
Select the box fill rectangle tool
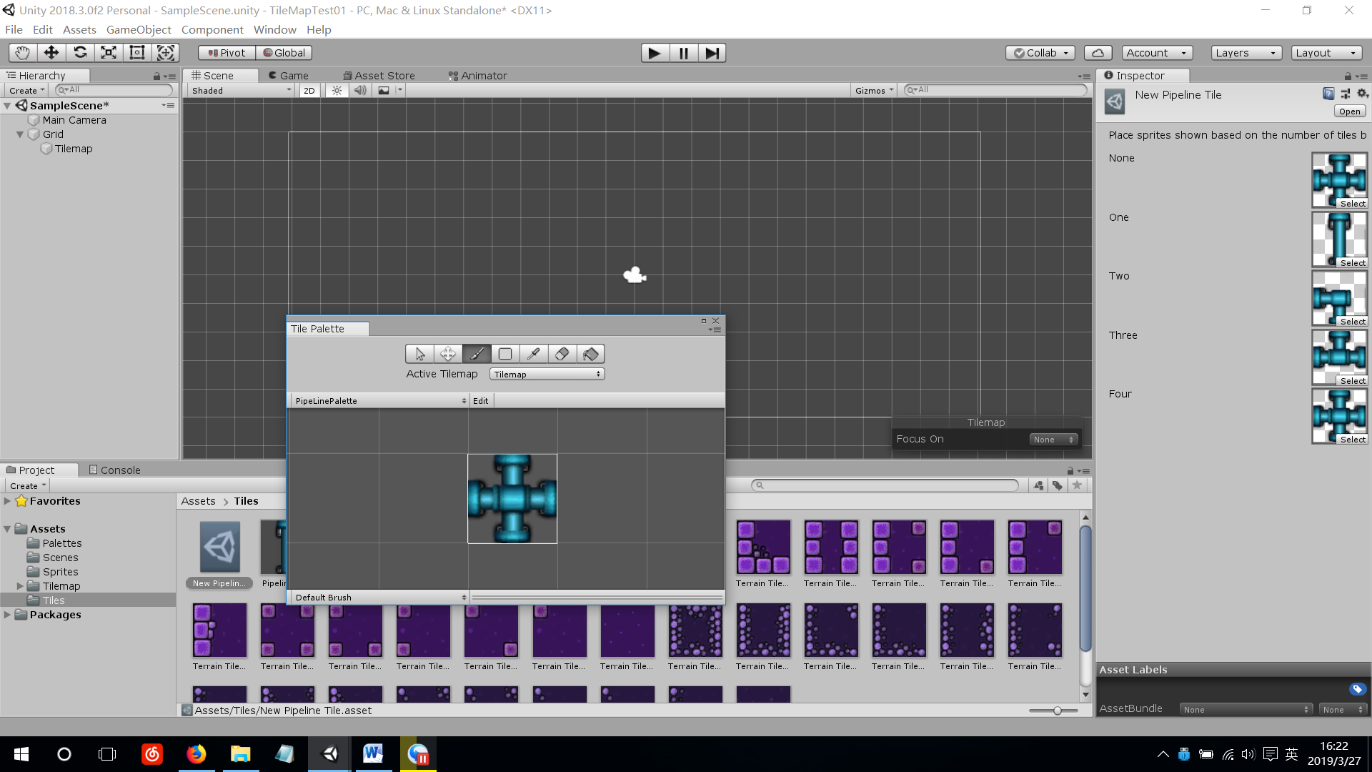click(504, 354)
